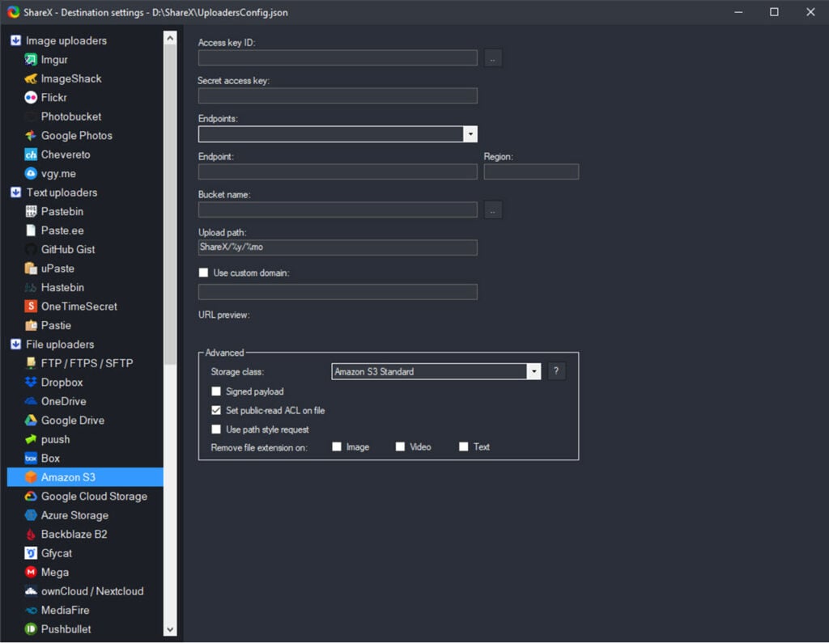The image size is (829, 643).
Task: Open Pastebin icon in text uploaders
Action: point(31,211)
